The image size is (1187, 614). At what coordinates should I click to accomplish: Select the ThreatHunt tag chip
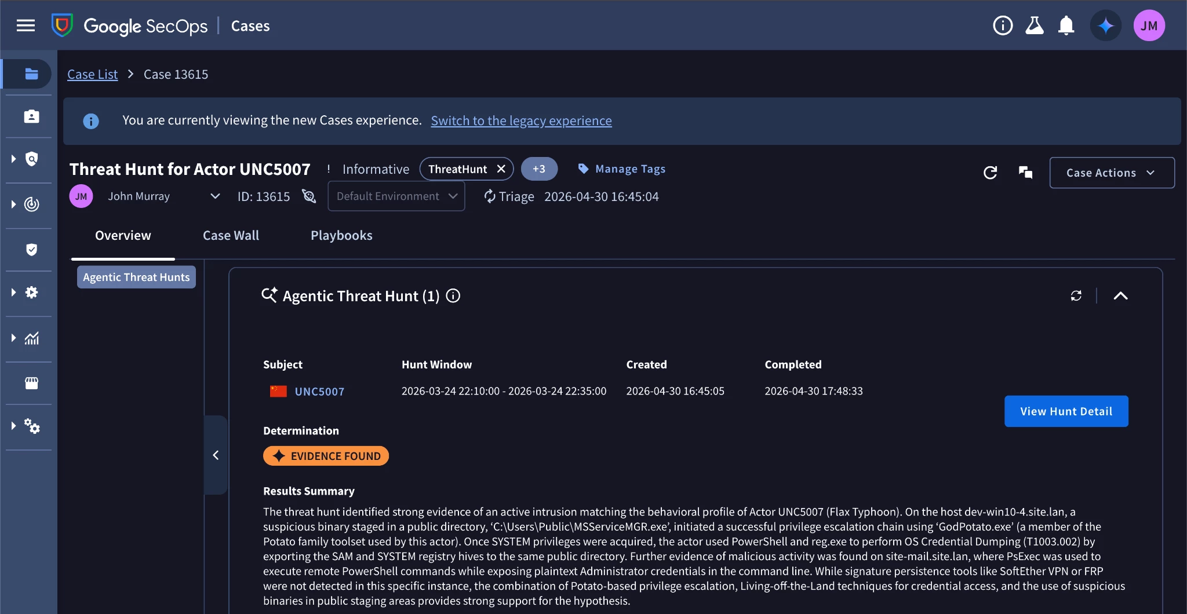tap(458, 169)
